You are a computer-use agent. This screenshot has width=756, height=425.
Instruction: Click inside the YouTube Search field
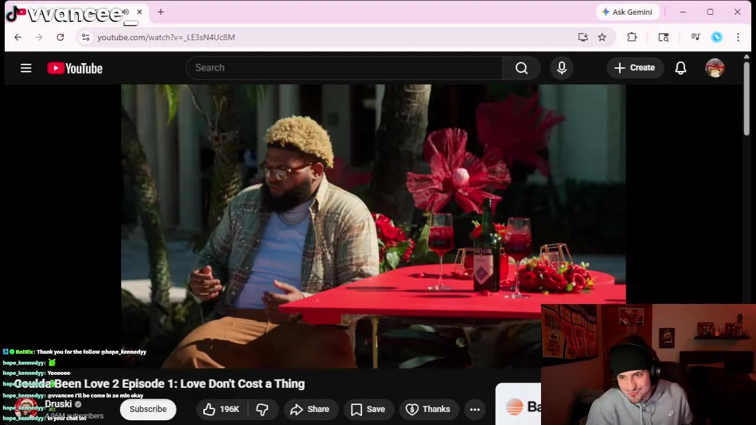point(344,68)
